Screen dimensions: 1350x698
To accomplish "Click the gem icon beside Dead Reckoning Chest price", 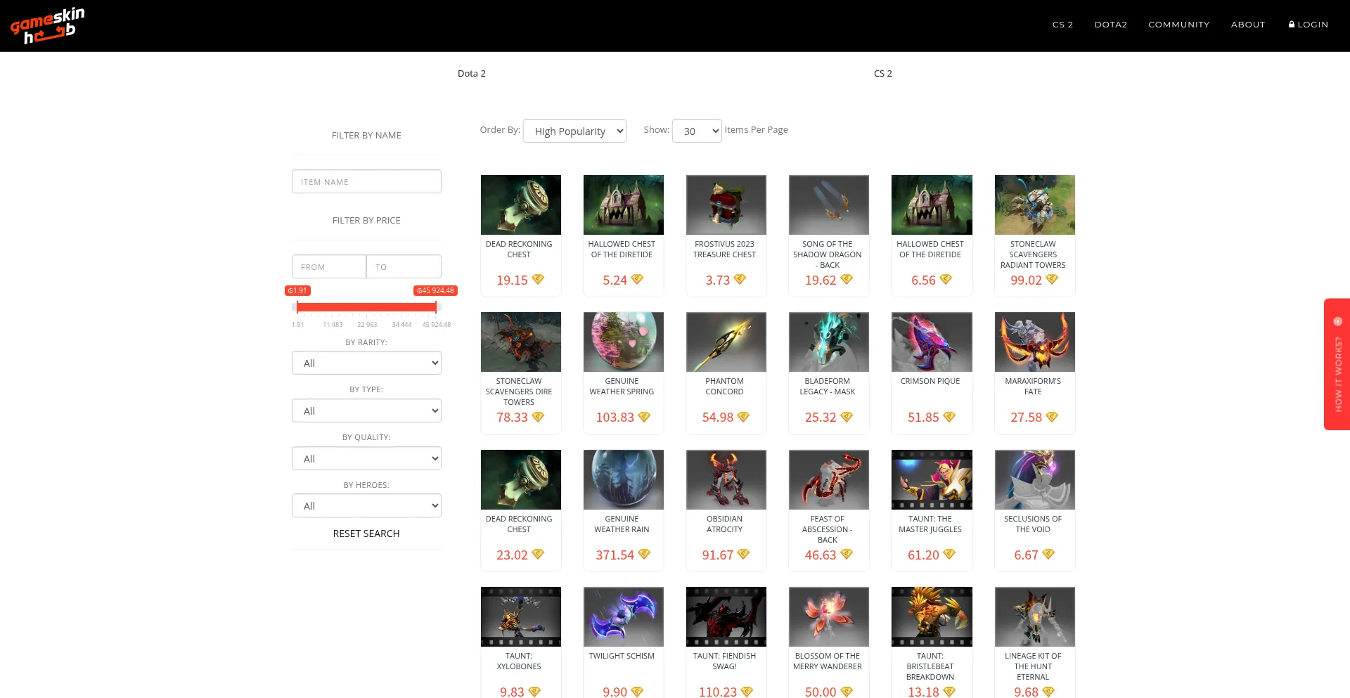I will [x=539, y=280].
